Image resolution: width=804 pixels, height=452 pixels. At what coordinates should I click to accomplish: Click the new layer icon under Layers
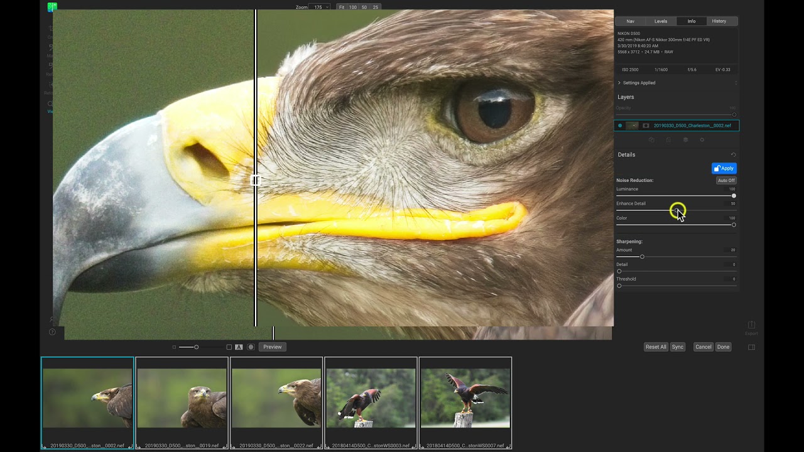tap(668, 140)
